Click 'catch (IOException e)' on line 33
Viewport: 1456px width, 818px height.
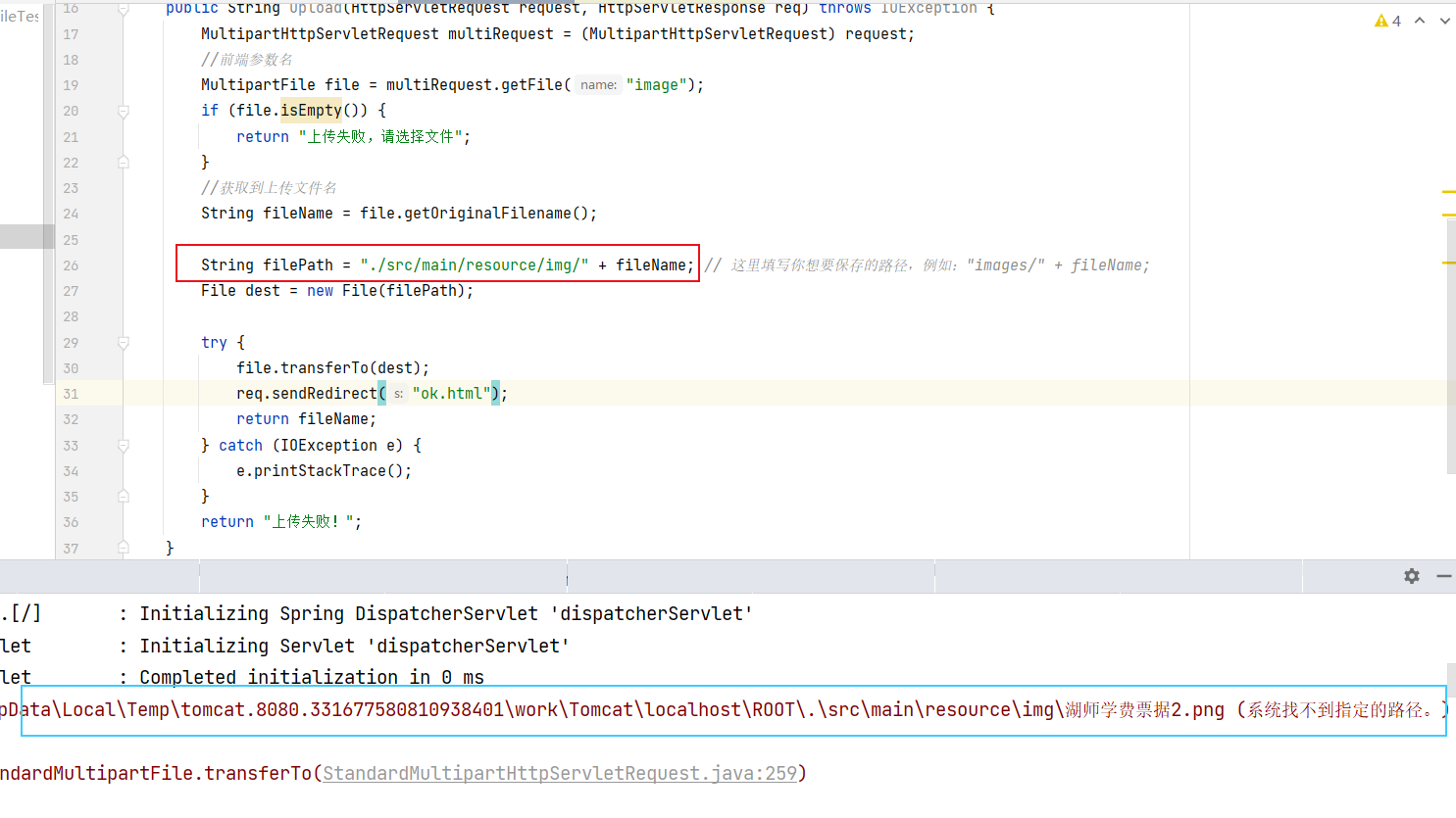tap(311, 445)
